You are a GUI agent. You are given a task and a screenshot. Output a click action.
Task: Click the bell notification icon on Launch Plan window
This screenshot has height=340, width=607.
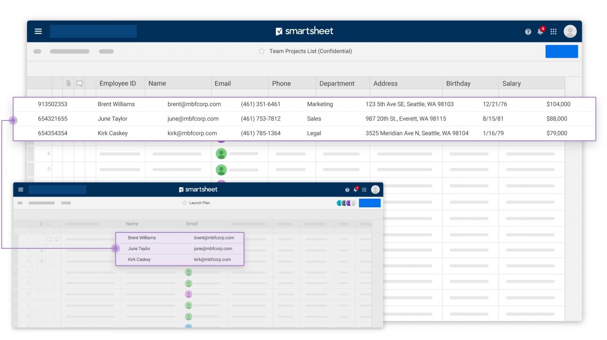[x=356, y=190]
